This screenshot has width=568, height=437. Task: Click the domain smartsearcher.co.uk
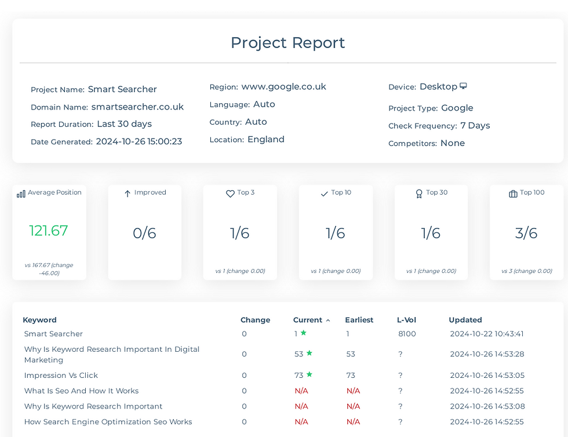click(137, 107)
